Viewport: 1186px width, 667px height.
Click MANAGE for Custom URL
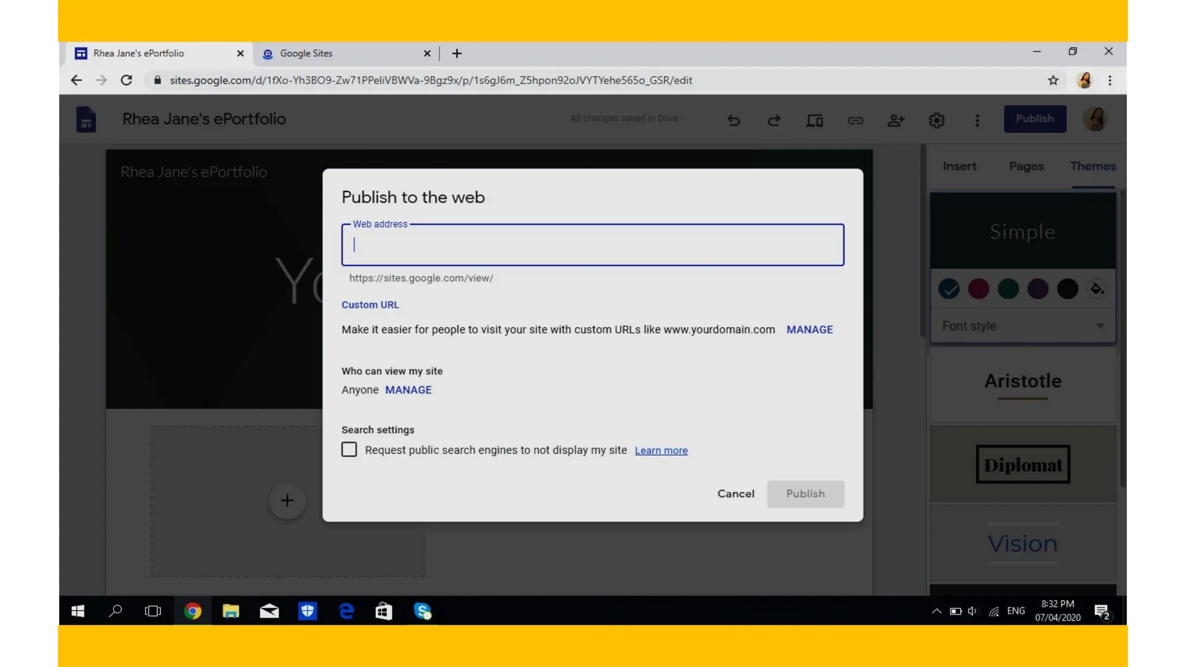point(810,329)
